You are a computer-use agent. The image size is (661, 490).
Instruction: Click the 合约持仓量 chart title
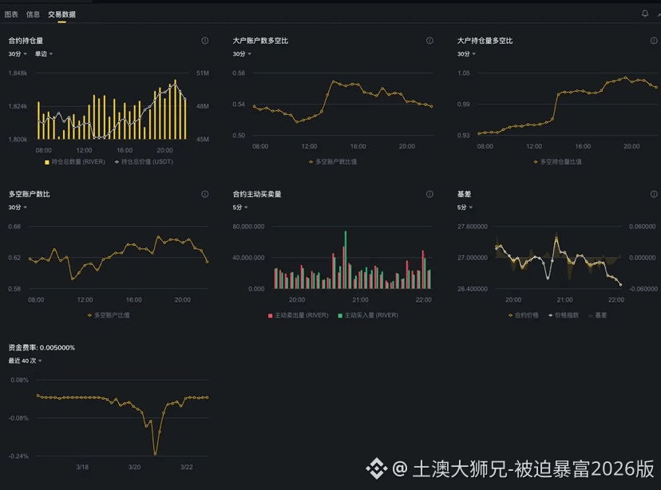pos(26,41)
